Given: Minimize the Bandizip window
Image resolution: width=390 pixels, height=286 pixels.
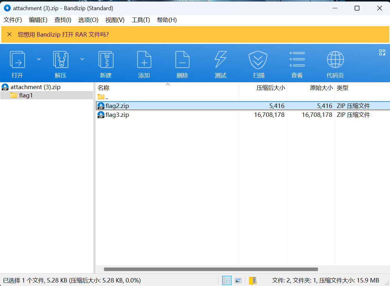Looking at the screenshot, I should (335, 8).
